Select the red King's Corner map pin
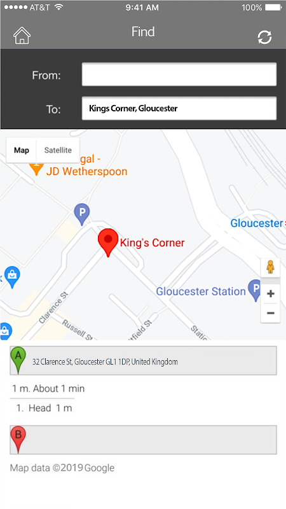This screenshot has height=509, width=286. 108,242
